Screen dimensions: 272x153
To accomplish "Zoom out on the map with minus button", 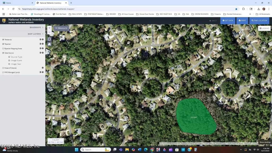I will click(x=49, y=32).
